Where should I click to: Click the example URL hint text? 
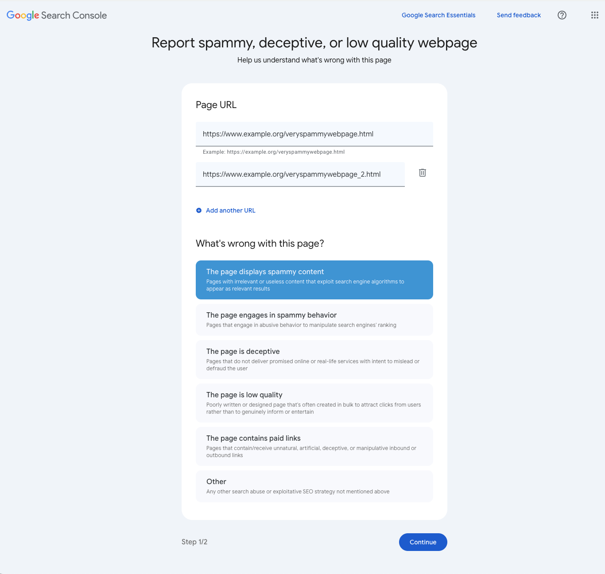tap(273, 151)
